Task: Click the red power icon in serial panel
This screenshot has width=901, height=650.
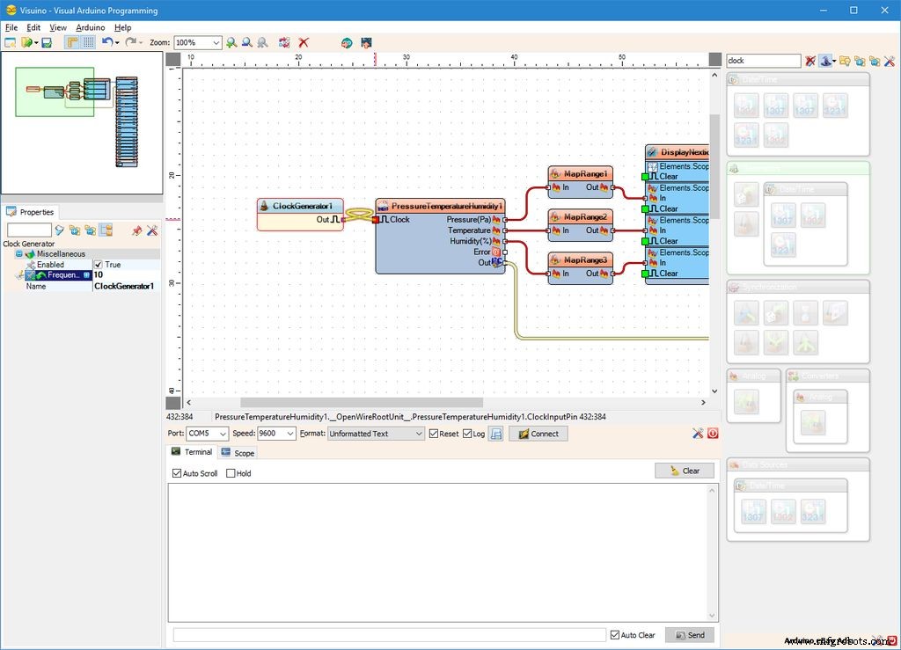Action: (x=712, y=434)
